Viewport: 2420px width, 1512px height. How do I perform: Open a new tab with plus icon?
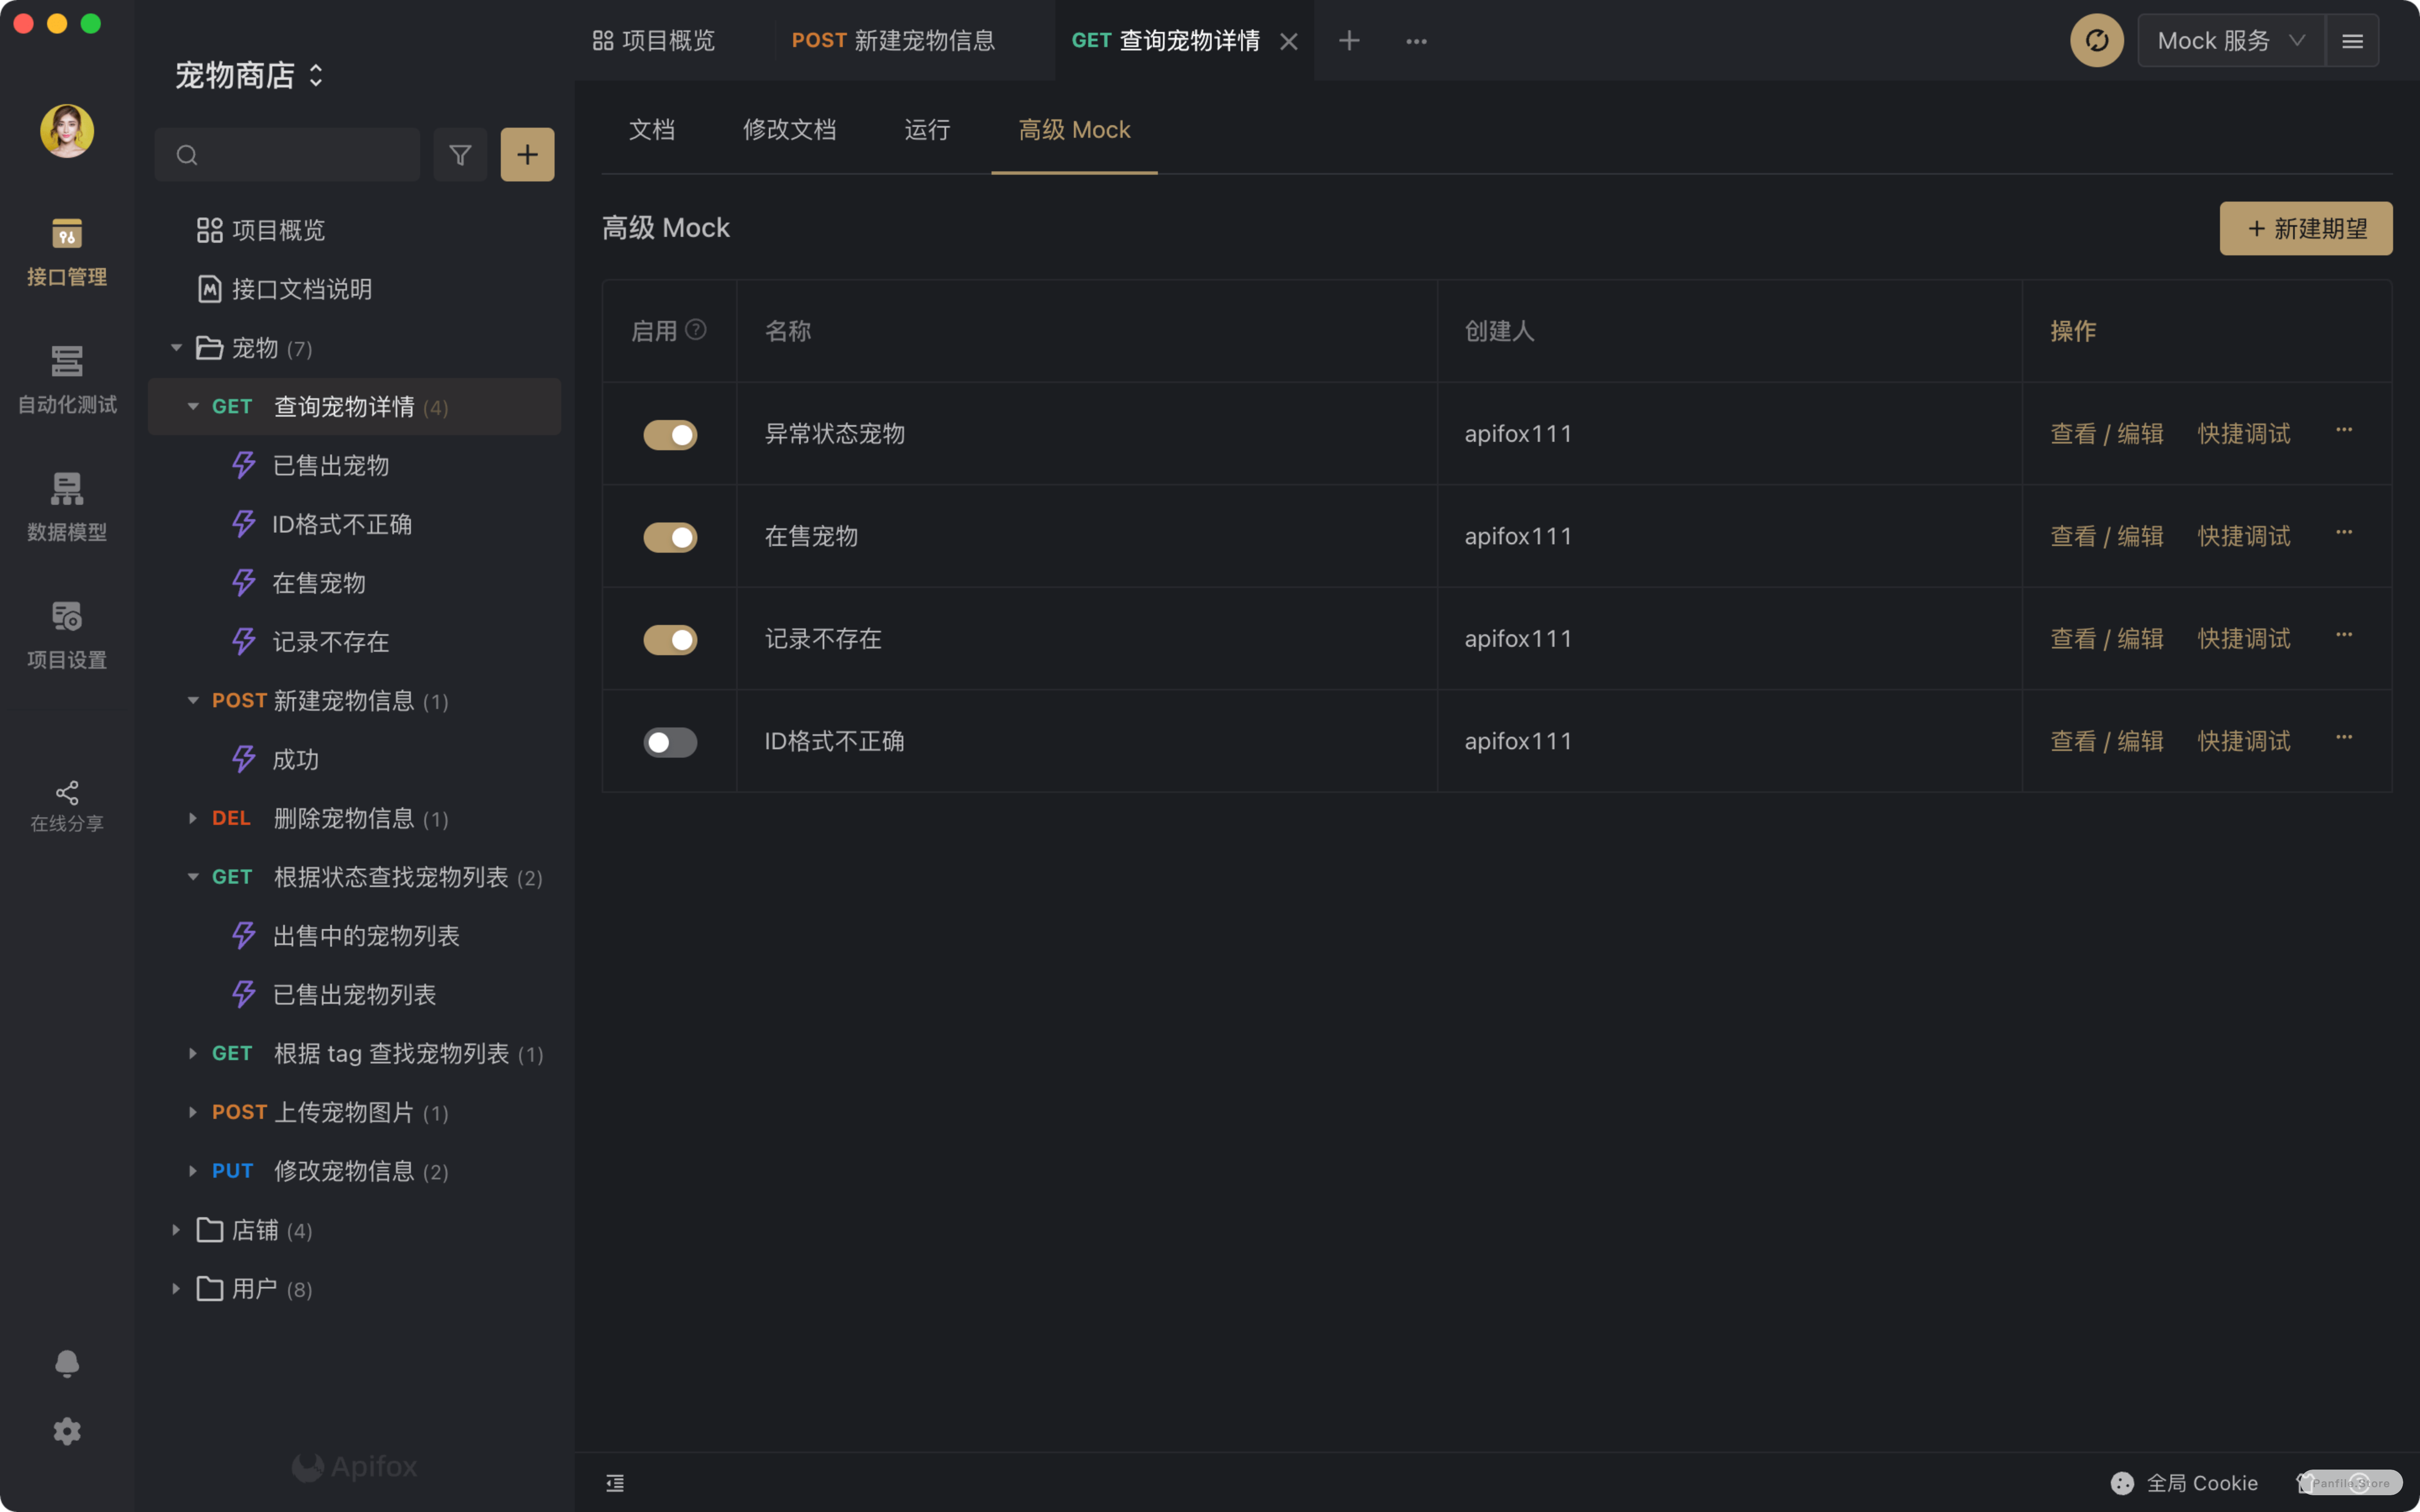pos(1349,41)
